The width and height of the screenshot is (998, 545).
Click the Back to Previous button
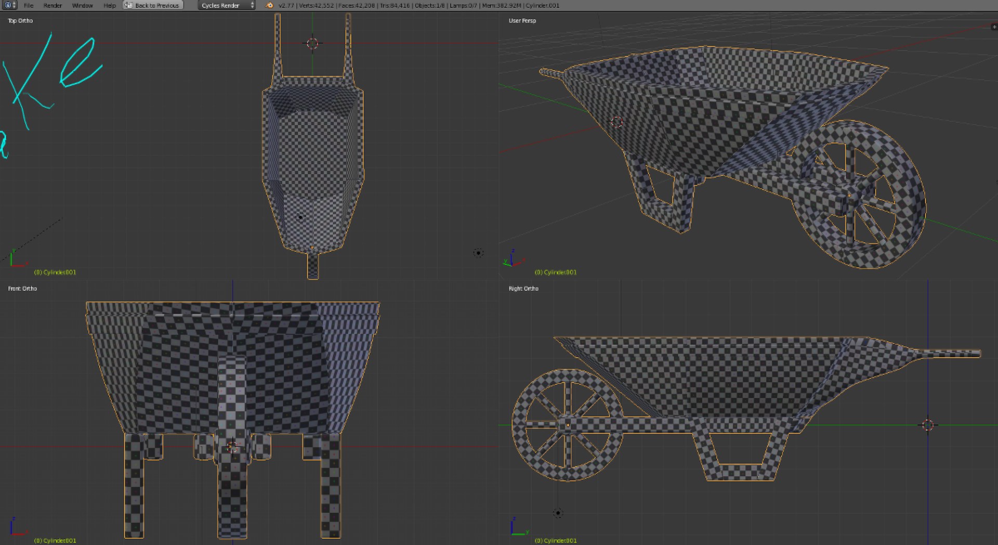tap(153, 5)
